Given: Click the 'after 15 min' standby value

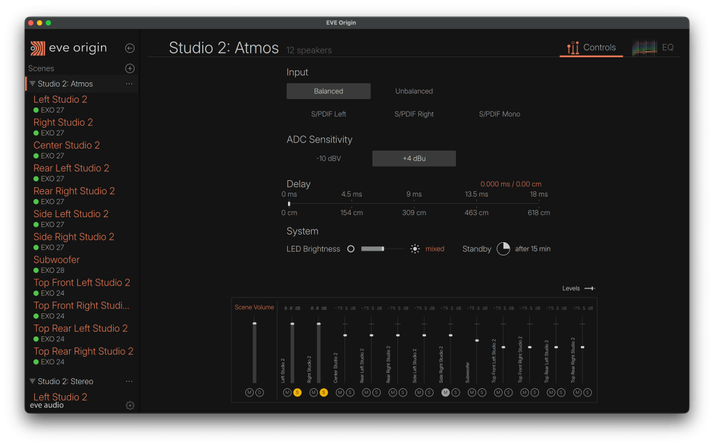Looking at the screenshot, I should tap(532, 249).
